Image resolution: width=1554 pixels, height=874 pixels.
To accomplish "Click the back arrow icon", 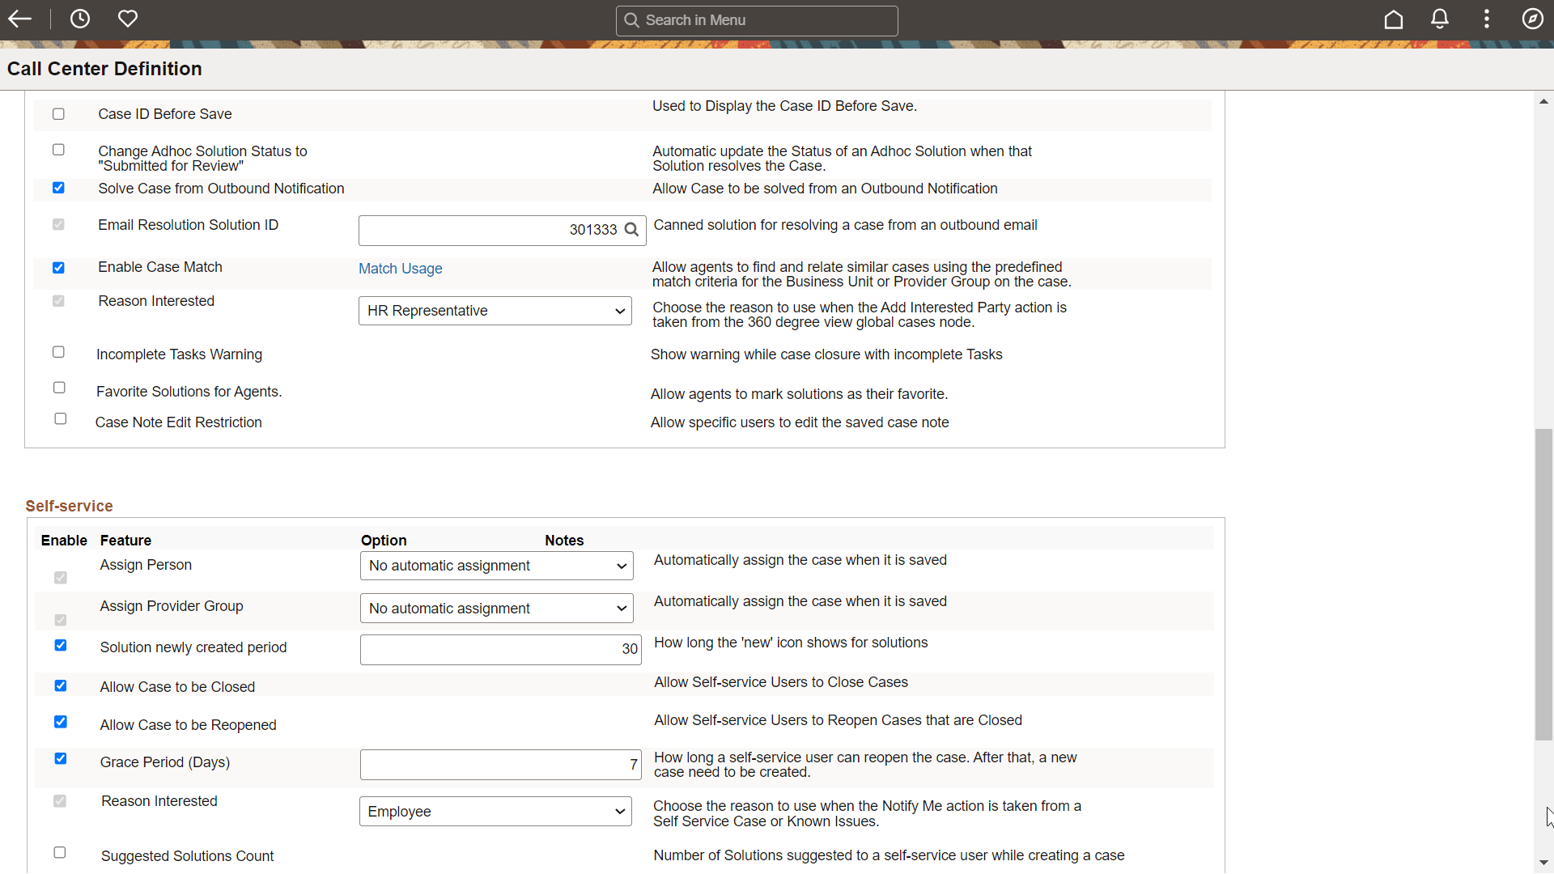I will point(19,19).
